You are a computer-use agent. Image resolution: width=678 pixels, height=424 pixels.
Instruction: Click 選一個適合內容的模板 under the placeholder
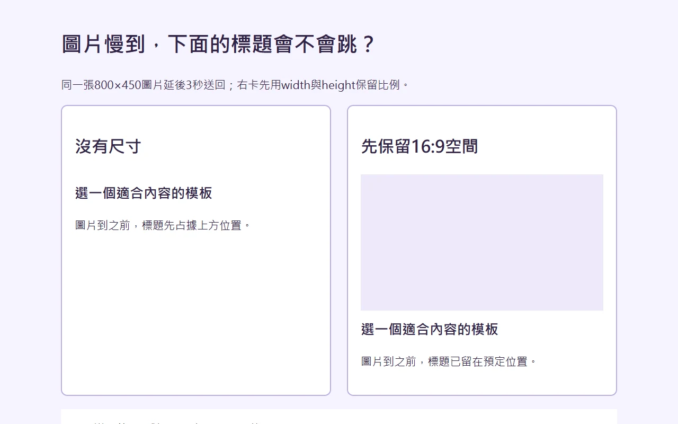pos(430,329)
